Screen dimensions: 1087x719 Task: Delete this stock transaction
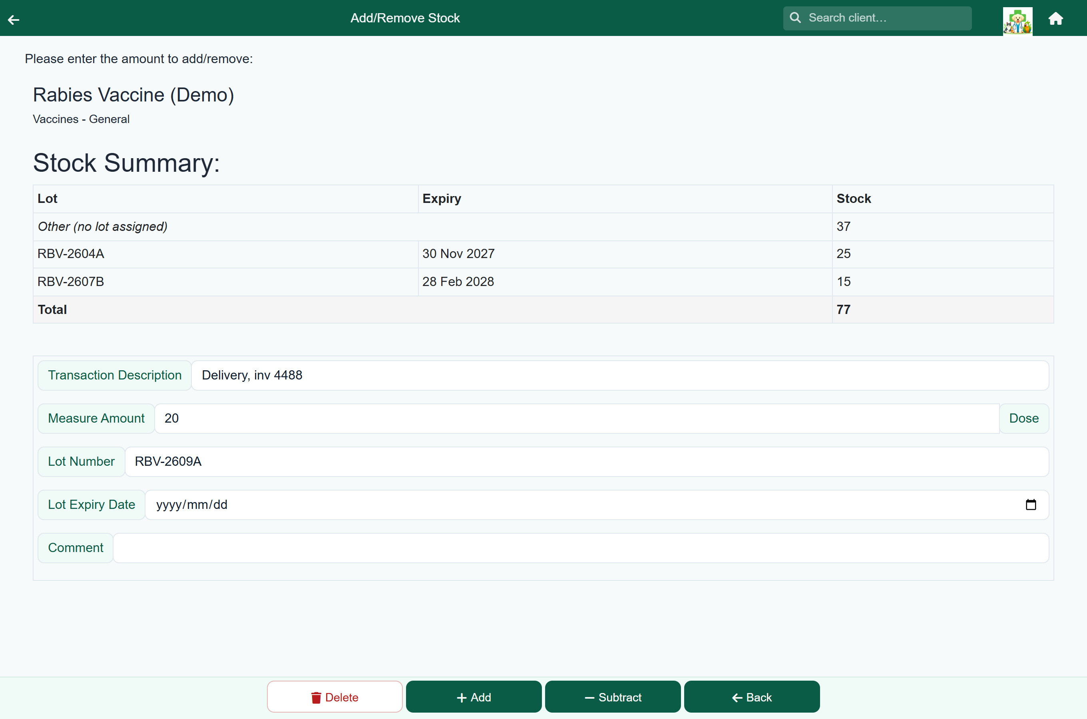[334, 697]
